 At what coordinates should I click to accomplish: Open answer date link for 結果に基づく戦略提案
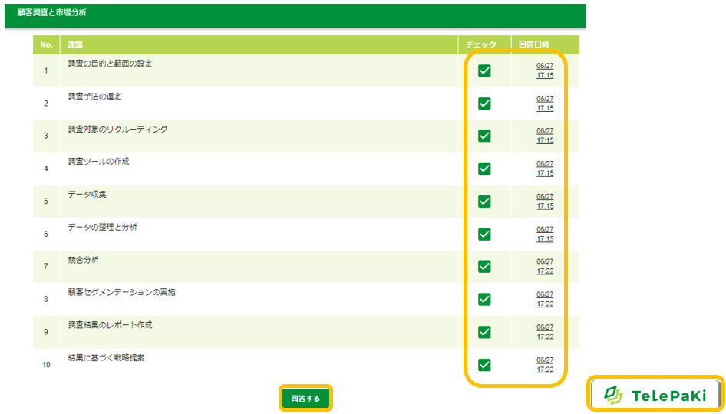coord(545,364)
